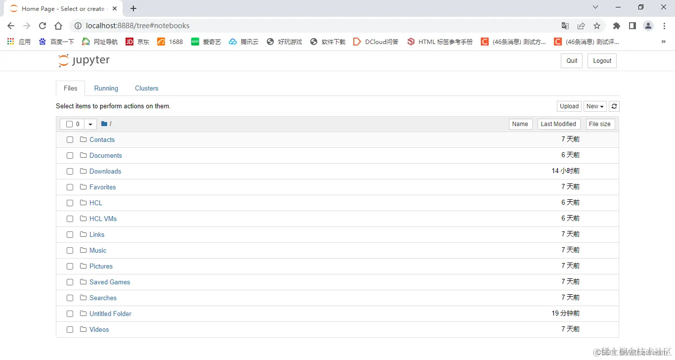
Task: Check the Favorites folder checkbox
Action: [x=70, y=187]
